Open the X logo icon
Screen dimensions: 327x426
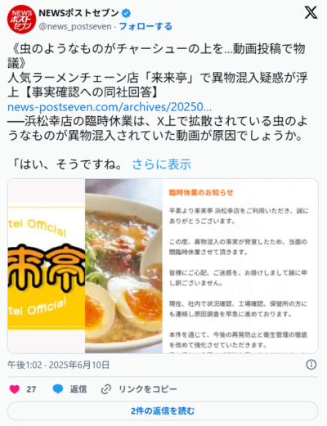(x=311, y=13)
